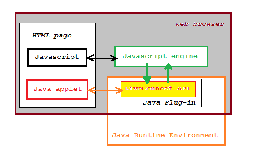
Task: Click the orange arrowhead beside Java applet
Action: [x=91, y=90]
